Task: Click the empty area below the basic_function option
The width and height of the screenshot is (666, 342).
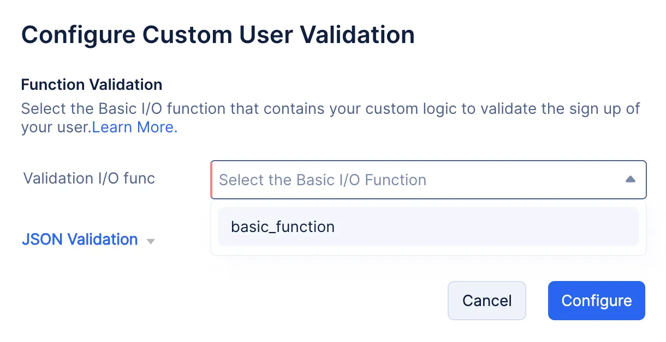Action: 428,251
